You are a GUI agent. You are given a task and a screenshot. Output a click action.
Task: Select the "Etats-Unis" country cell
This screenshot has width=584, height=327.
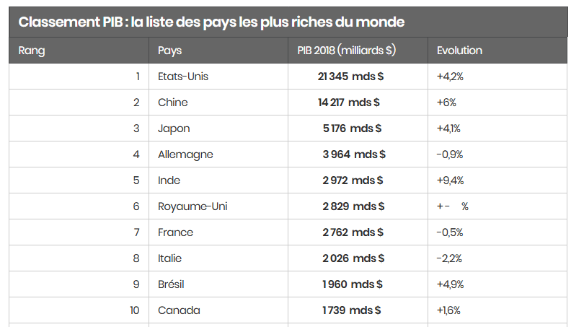coord(183,77)
